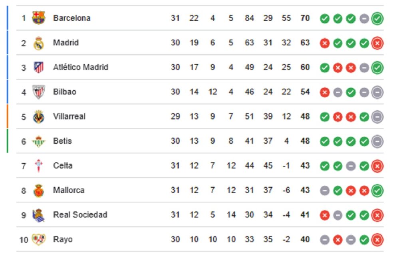Click the Atlético Madrid club crest

[x=39, y=67]
